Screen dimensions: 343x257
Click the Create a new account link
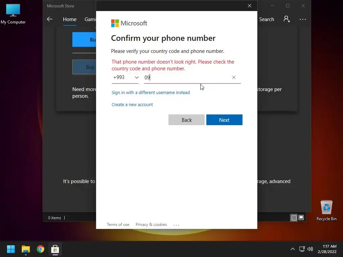click(x=132, y=104)
